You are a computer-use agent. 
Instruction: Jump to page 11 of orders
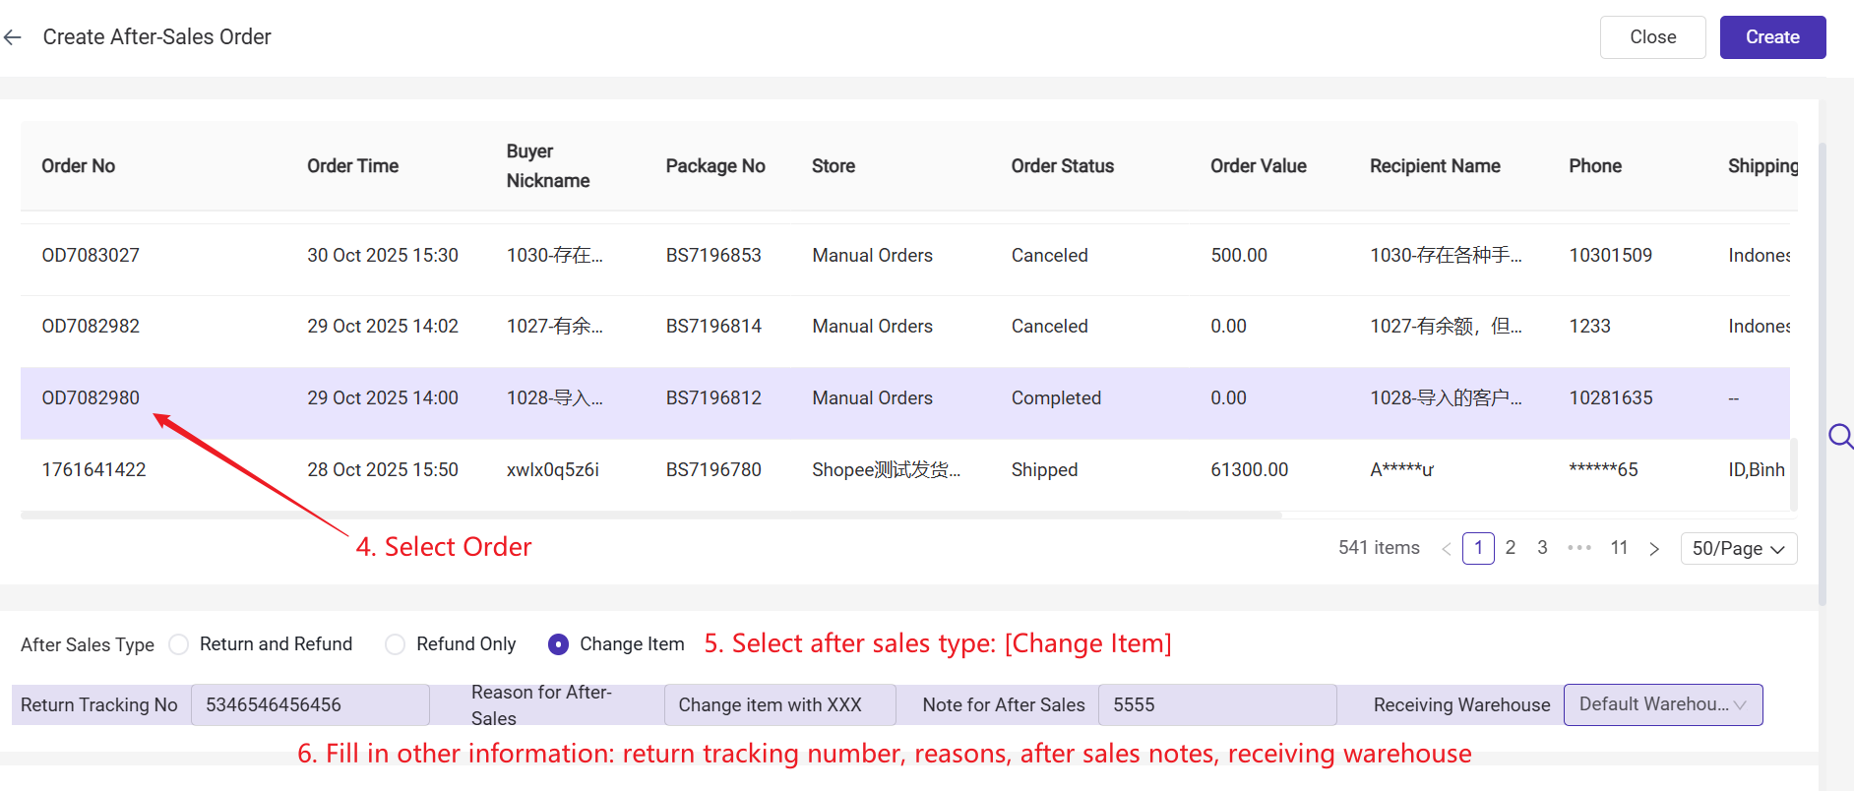coord(1619,548)
